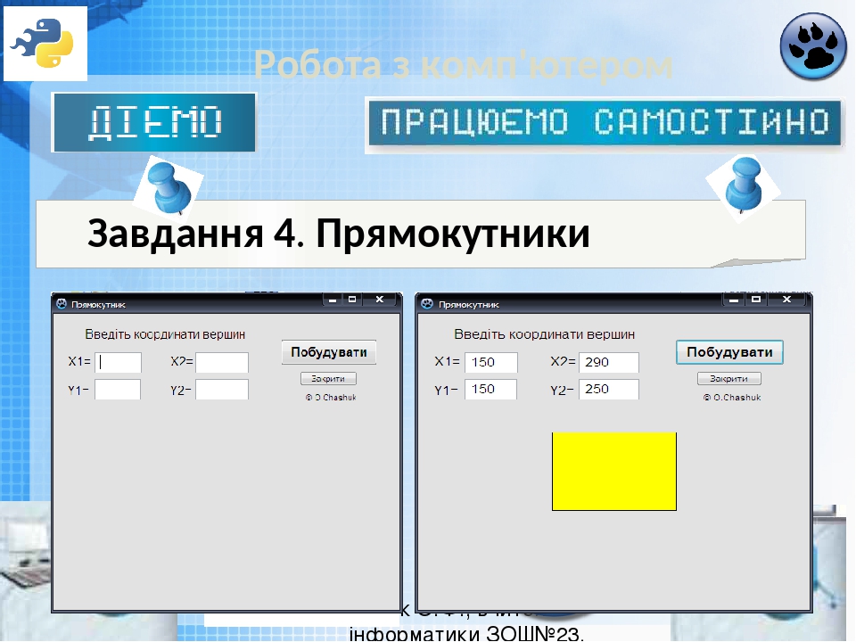Click the left Прямокутник window title icon
Screen dimensions: 856x642
click(x=62, y=303)
